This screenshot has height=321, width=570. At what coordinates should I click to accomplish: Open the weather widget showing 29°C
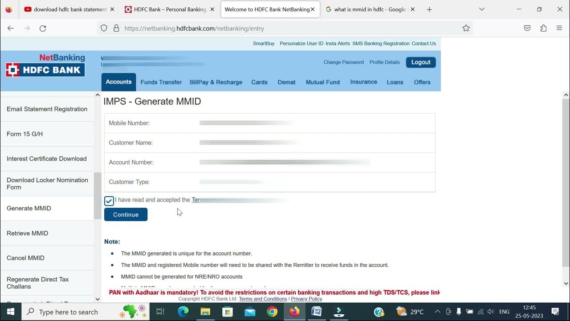tap(410, 312)
